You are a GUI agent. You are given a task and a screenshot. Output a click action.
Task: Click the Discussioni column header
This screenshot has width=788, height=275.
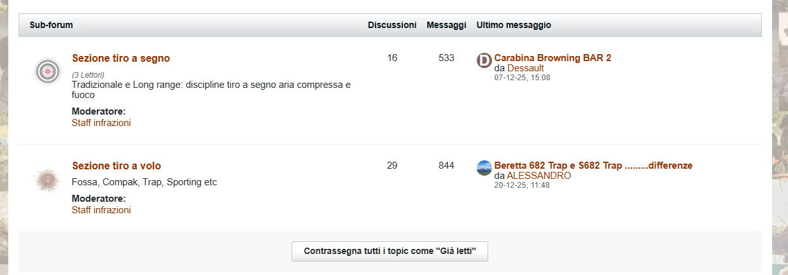[392, 25]
